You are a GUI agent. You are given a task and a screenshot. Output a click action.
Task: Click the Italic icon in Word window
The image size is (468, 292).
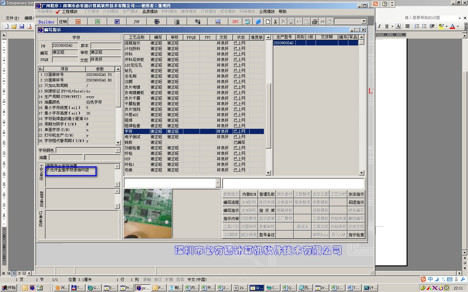click(x=379, y=26)
